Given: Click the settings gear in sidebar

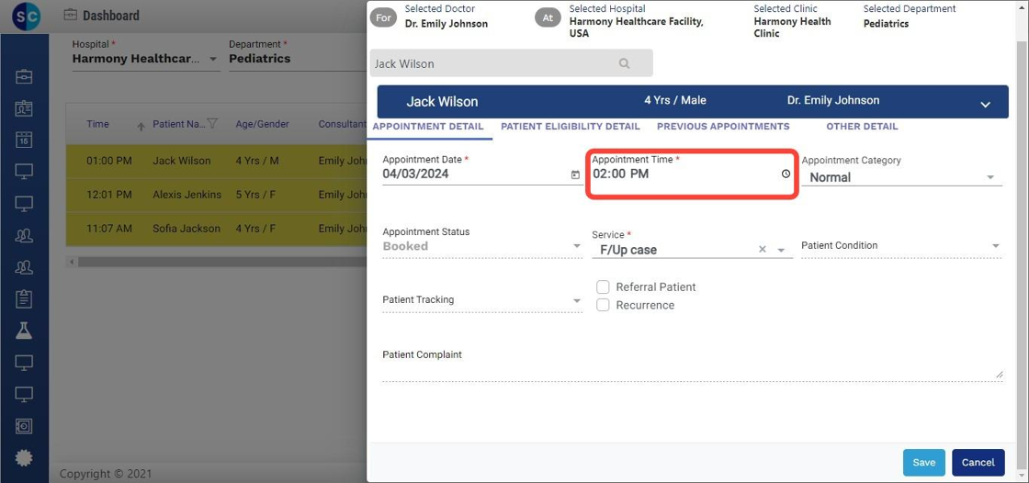Looking at the screenshot, I should pyautogui.click(x=24, y=457).
